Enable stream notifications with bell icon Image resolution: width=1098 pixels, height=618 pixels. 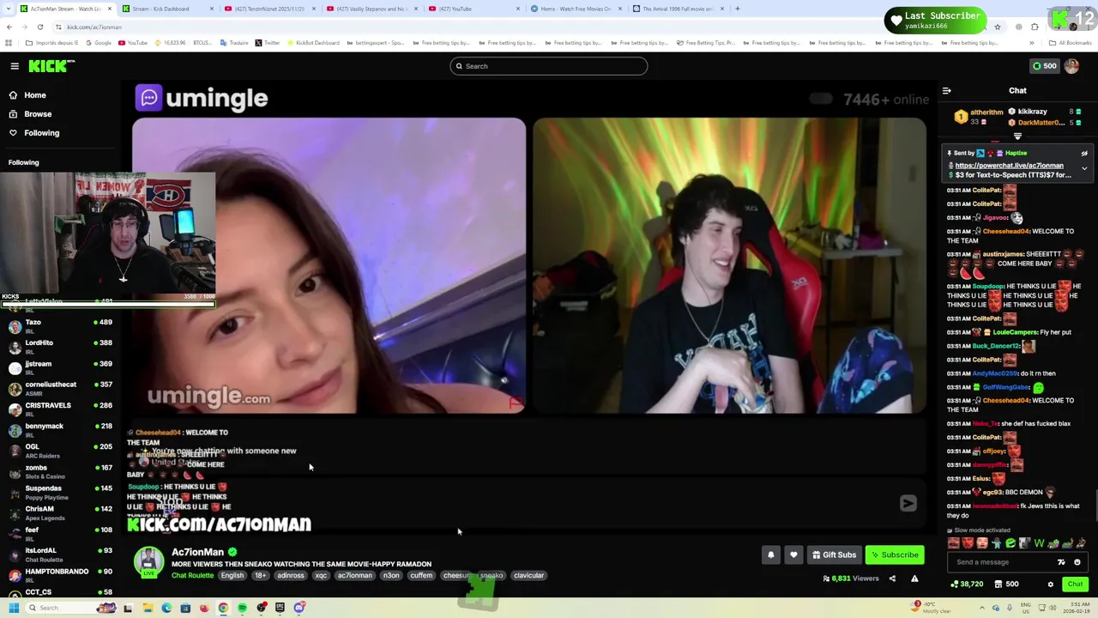(x=770, y=554)
